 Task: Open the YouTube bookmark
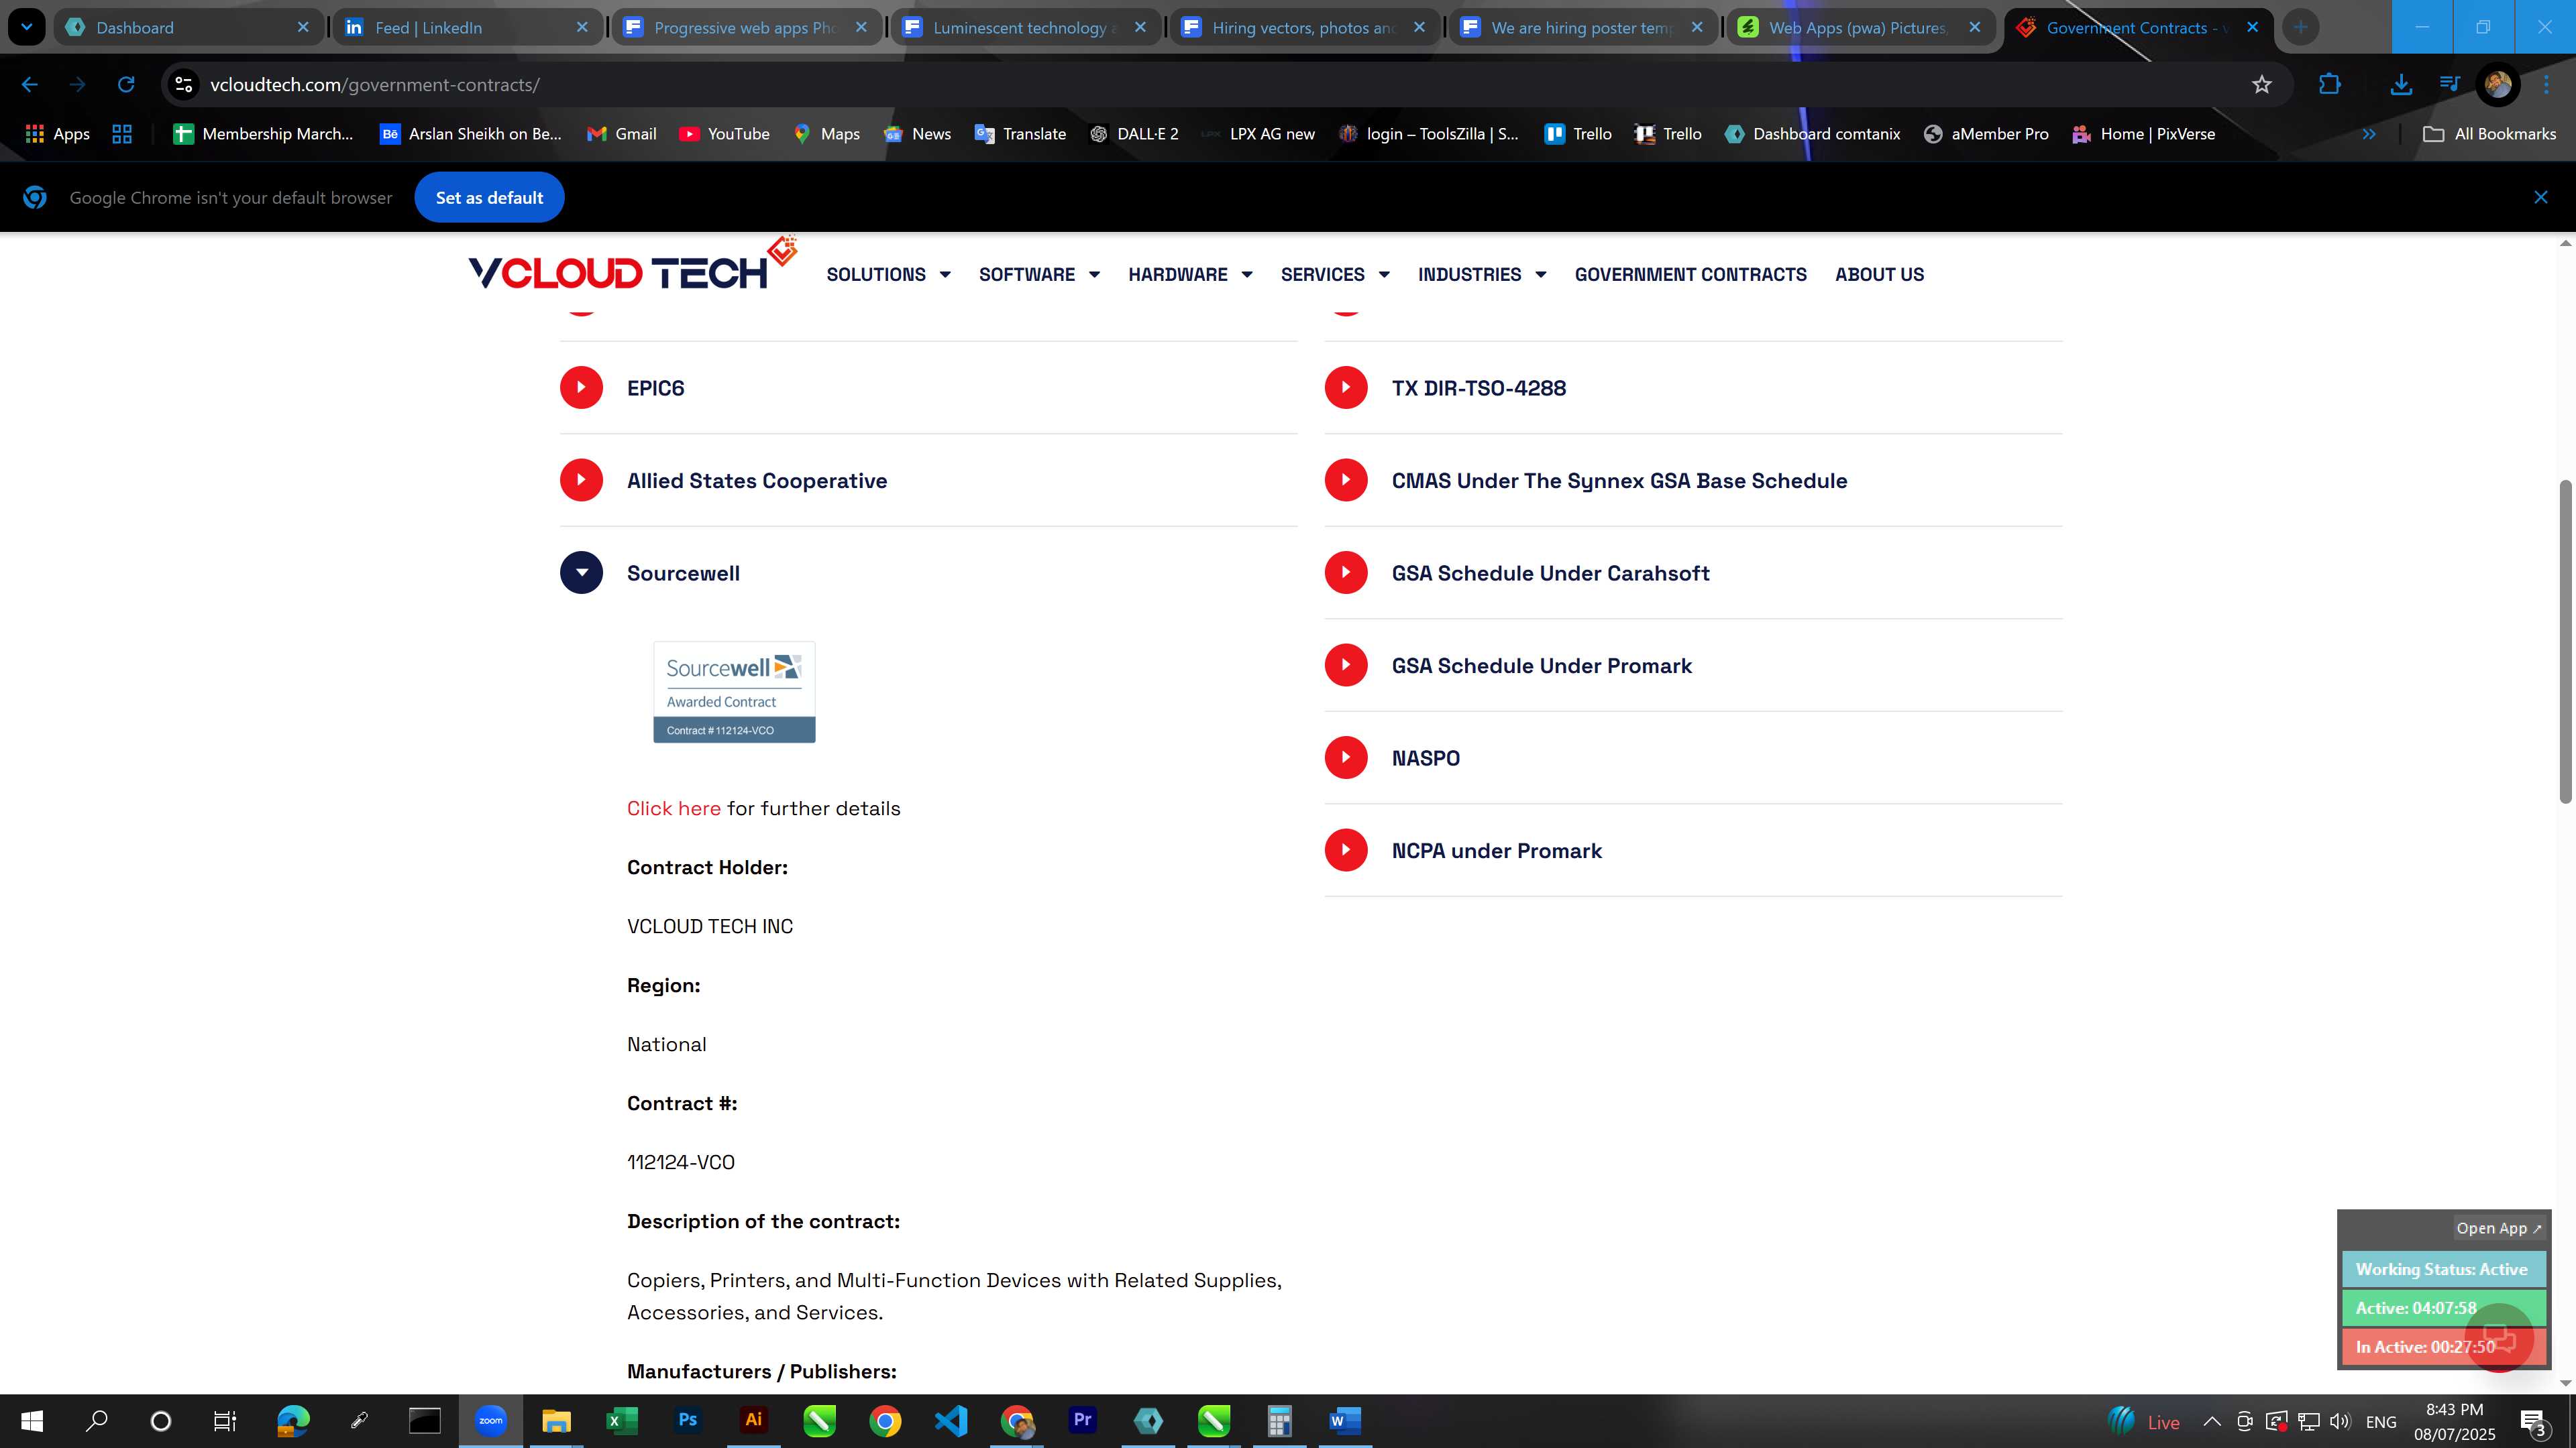click(x=724, y=134)
